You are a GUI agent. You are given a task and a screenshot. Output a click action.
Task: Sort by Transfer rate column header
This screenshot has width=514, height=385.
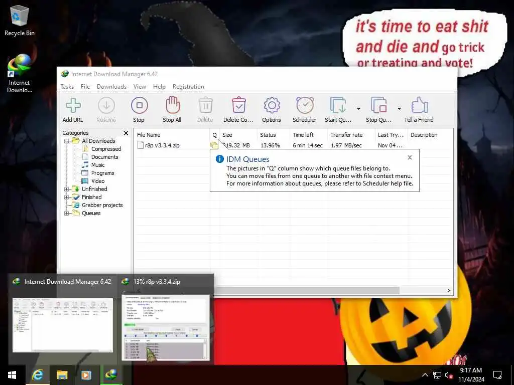351,135
